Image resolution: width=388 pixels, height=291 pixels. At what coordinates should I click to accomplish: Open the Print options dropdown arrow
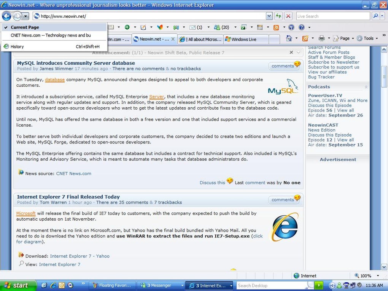coord(329,38)
